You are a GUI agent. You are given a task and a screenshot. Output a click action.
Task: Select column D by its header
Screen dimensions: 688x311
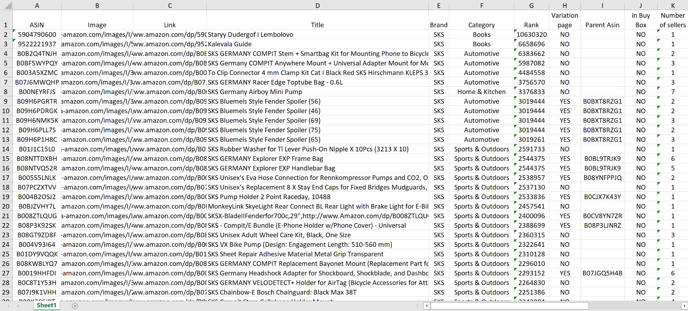coord(317,6)
